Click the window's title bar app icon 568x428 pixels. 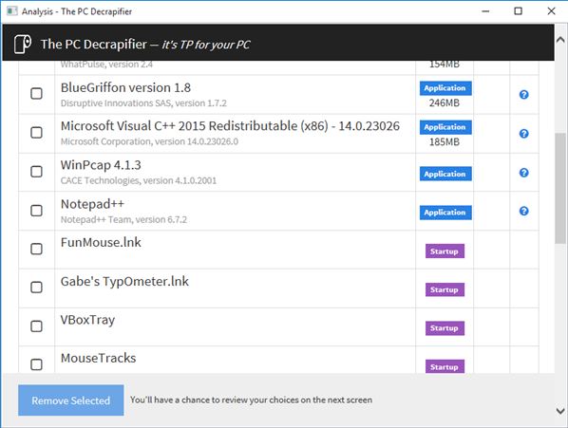[x=12, y=10]
